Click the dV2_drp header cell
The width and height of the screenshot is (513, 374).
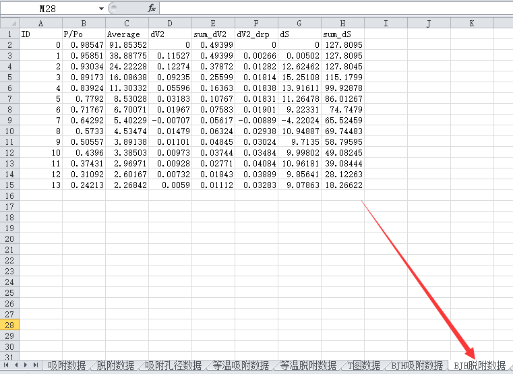(x=256, y=34)
